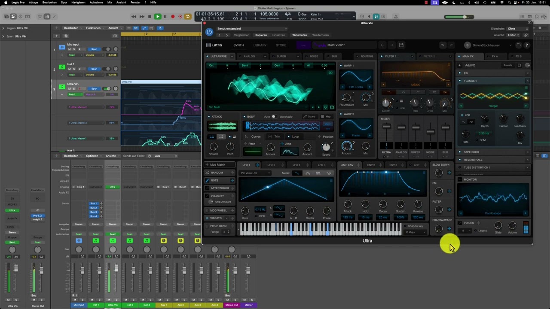This screenshot has width=550, height=309.
Task: Open the Bearbeiten menu in tracks area
Action: (x=73, y=28)
